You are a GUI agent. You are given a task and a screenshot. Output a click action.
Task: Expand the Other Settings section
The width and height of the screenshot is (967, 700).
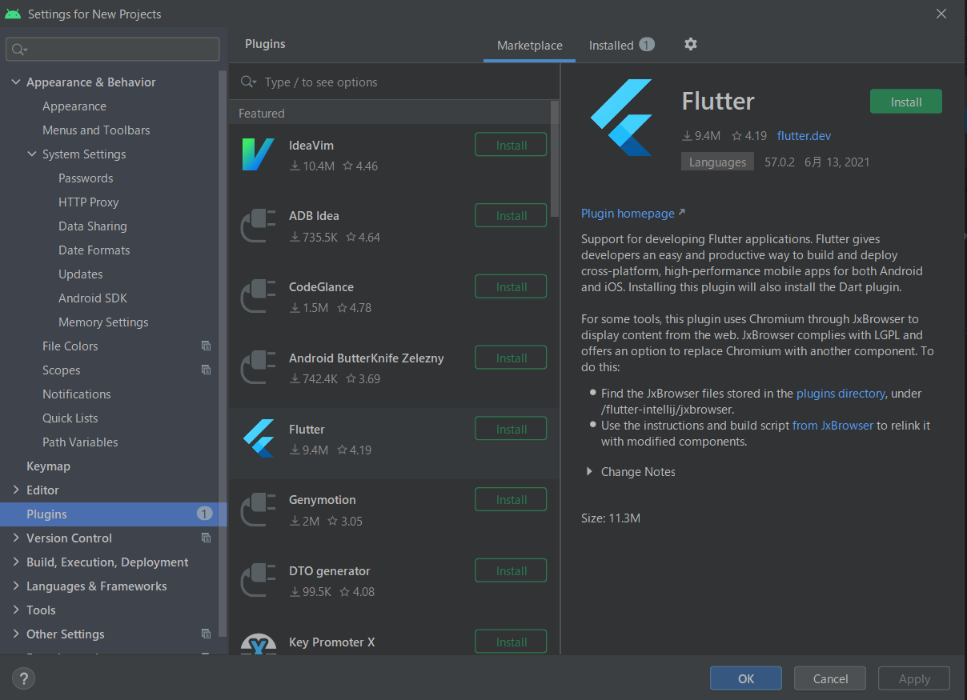(16, 634)
